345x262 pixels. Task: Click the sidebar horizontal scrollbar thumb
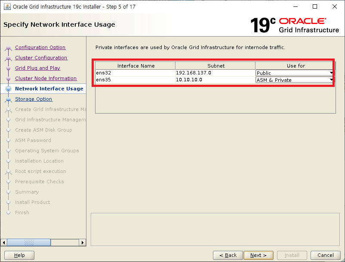[x=29, y=243]
